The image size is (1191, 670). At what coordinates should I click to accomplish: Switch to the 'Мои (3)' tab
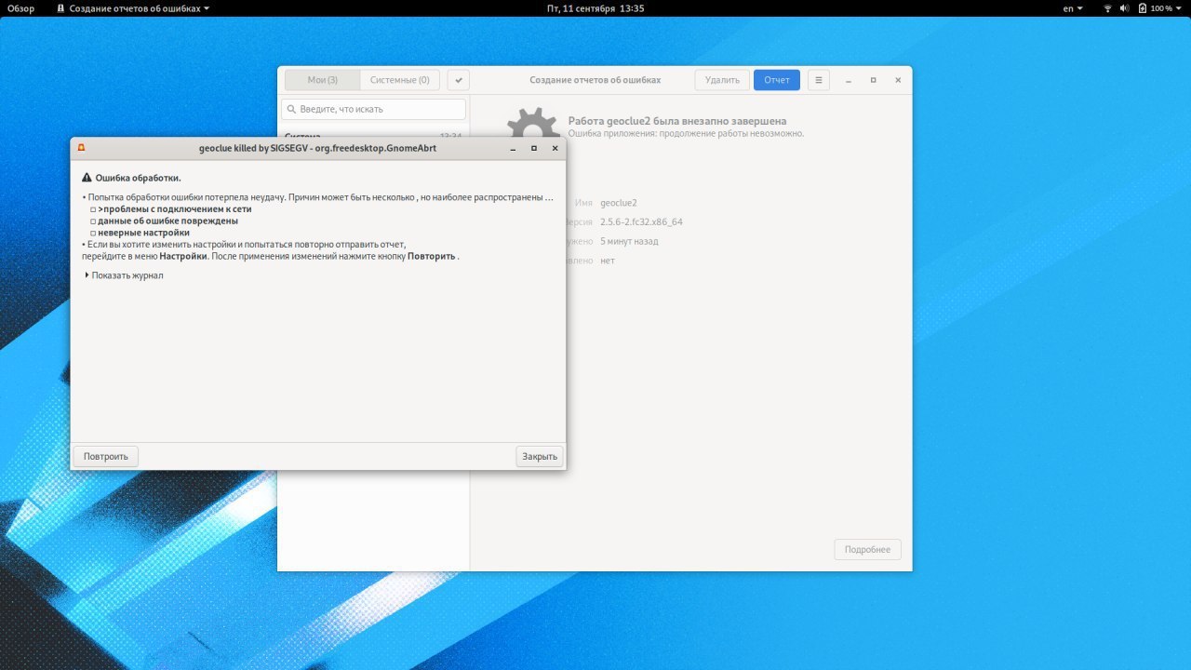(322, 80)
